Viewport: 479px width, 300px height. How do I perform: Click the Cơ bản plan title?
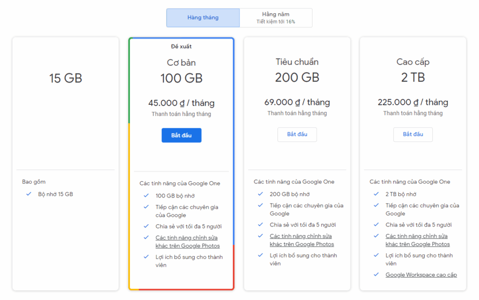point(181,63)
